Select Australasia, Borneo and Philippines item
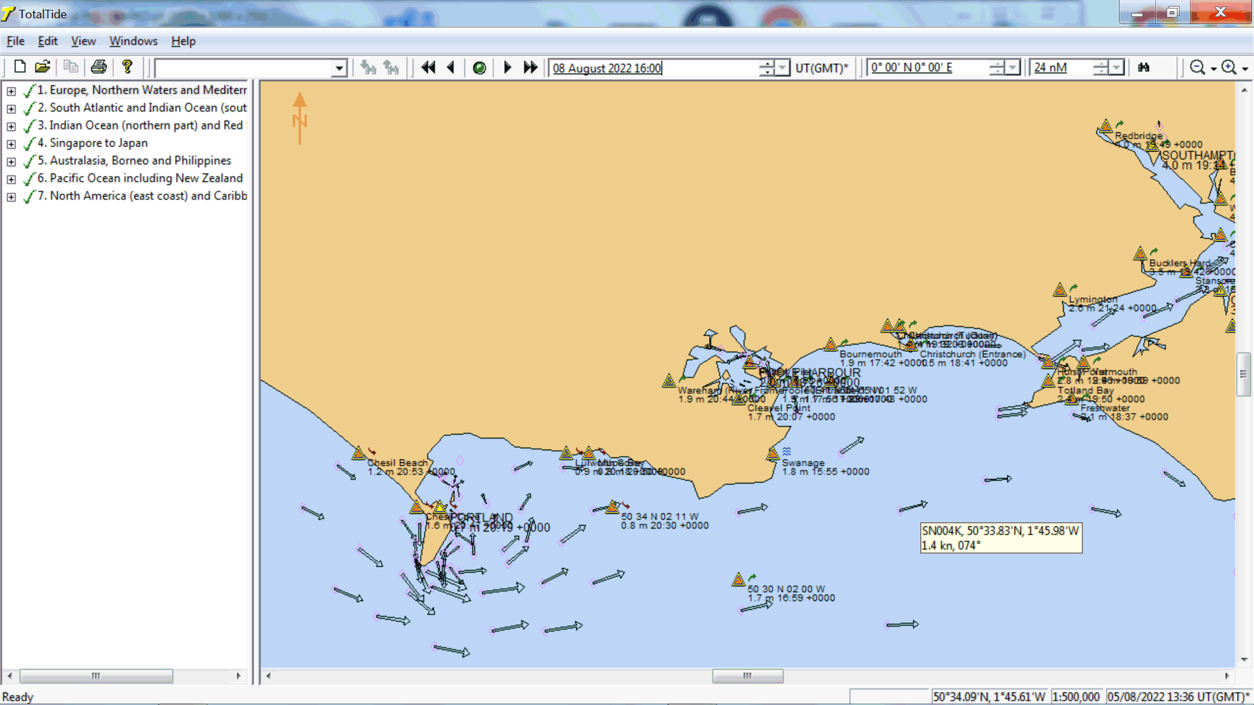The image size is (1254, 705). 140,161
